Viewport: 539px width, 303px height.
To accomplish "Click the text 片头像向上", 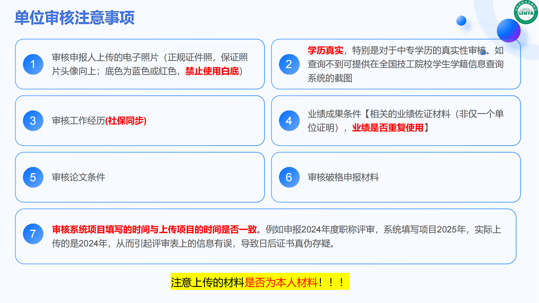I will pos(74,71).
